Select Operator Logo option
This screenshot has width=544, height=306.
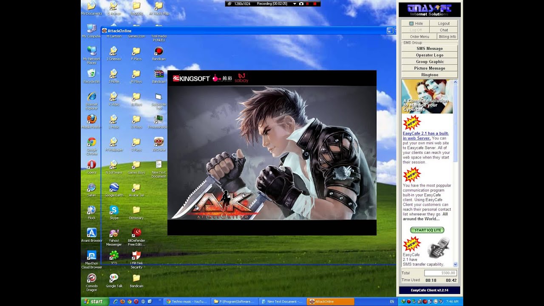(x=430, y=55)
